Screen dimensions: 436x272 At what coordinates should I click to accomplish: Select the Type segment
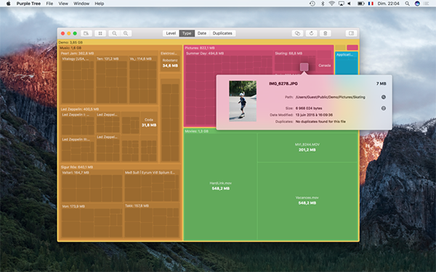pos(187,33)
